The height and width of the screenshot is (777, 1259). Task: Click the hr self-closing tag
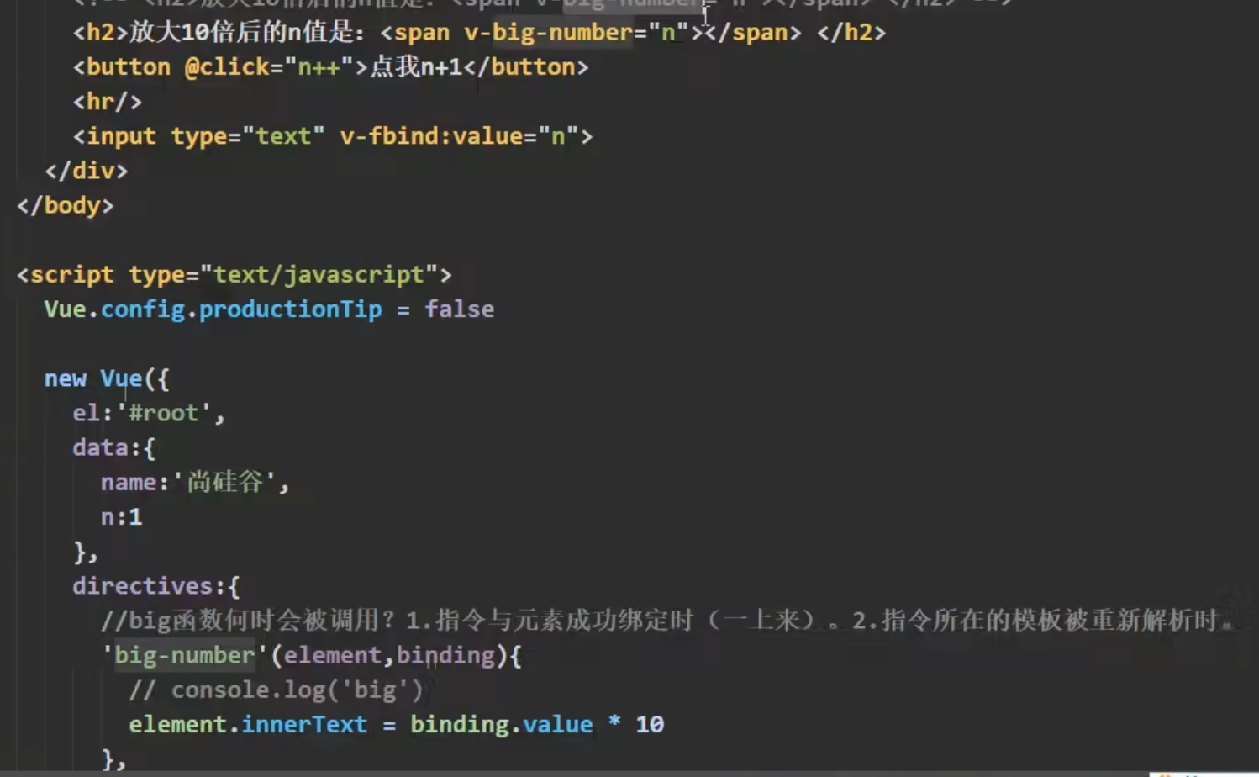click(107, 101)
